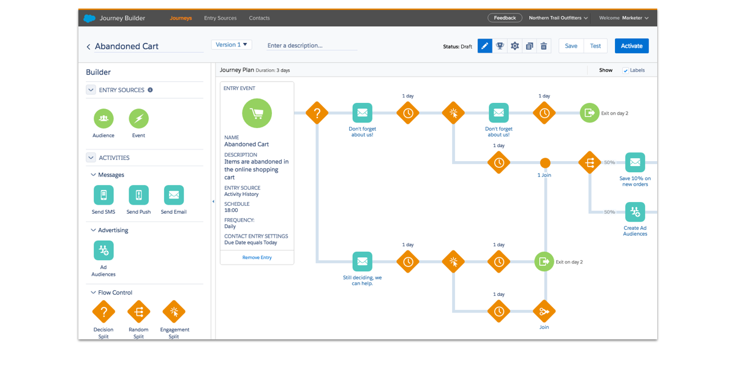Select the Ad Audiences icon in Advertising
Viewport: 735px width, 392px height.
coord(104,250)
